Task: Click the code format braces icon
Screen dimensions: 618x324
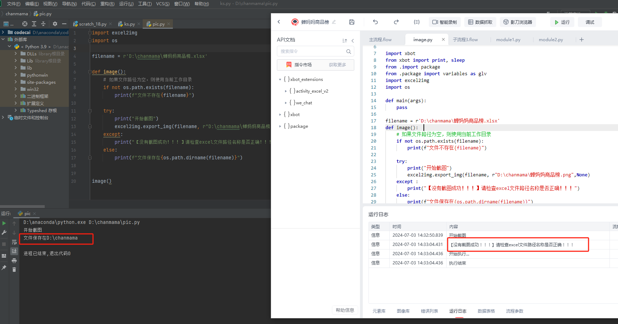Action: click(x=417, y=22)
